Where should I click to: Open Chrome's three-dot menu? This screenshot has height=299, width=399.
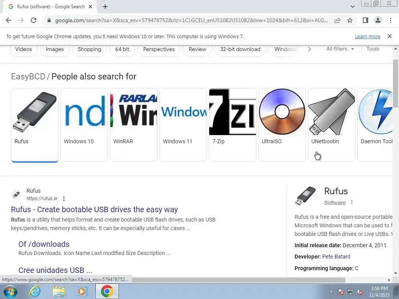click(390, 20)
